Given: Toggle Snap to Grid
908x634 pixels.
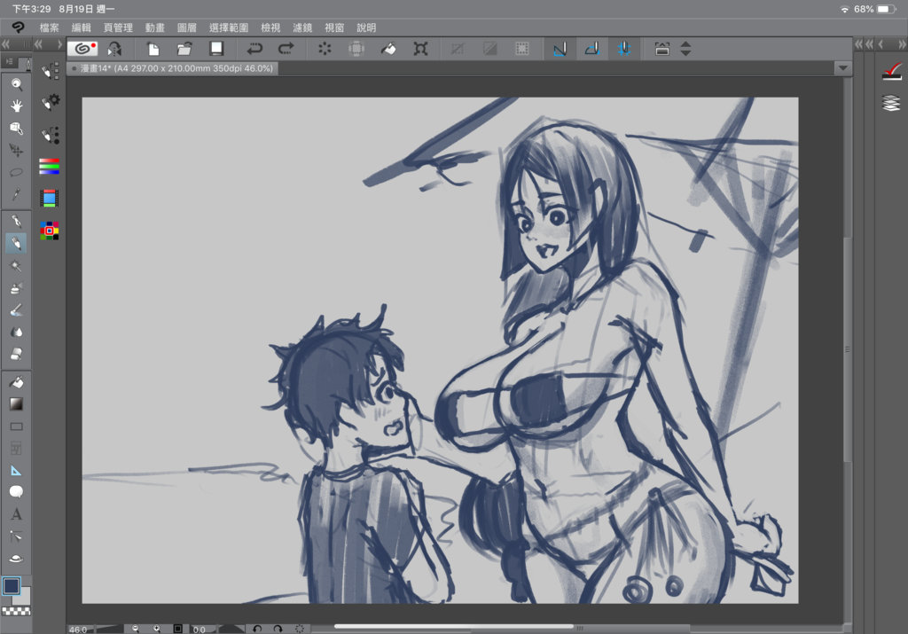Looking at the screenshot, I should [623, 50].
